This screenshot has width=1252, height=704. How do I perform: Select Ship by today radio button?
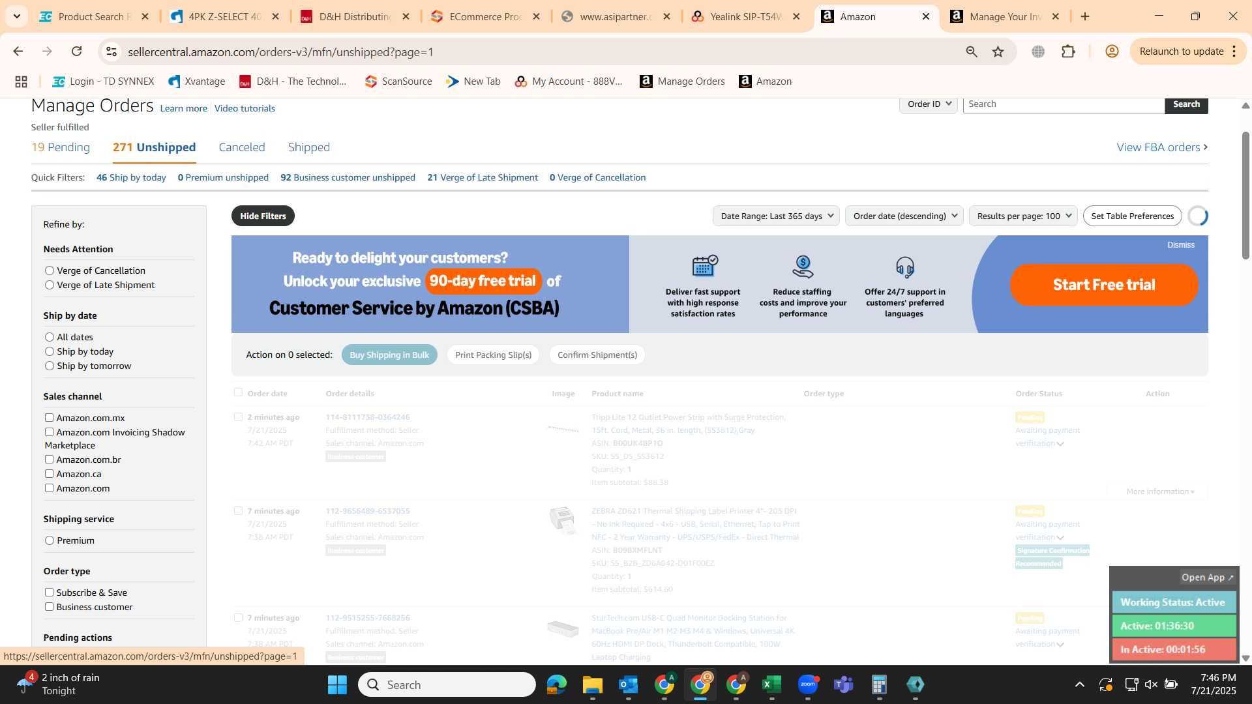click(x=50, y=351)
